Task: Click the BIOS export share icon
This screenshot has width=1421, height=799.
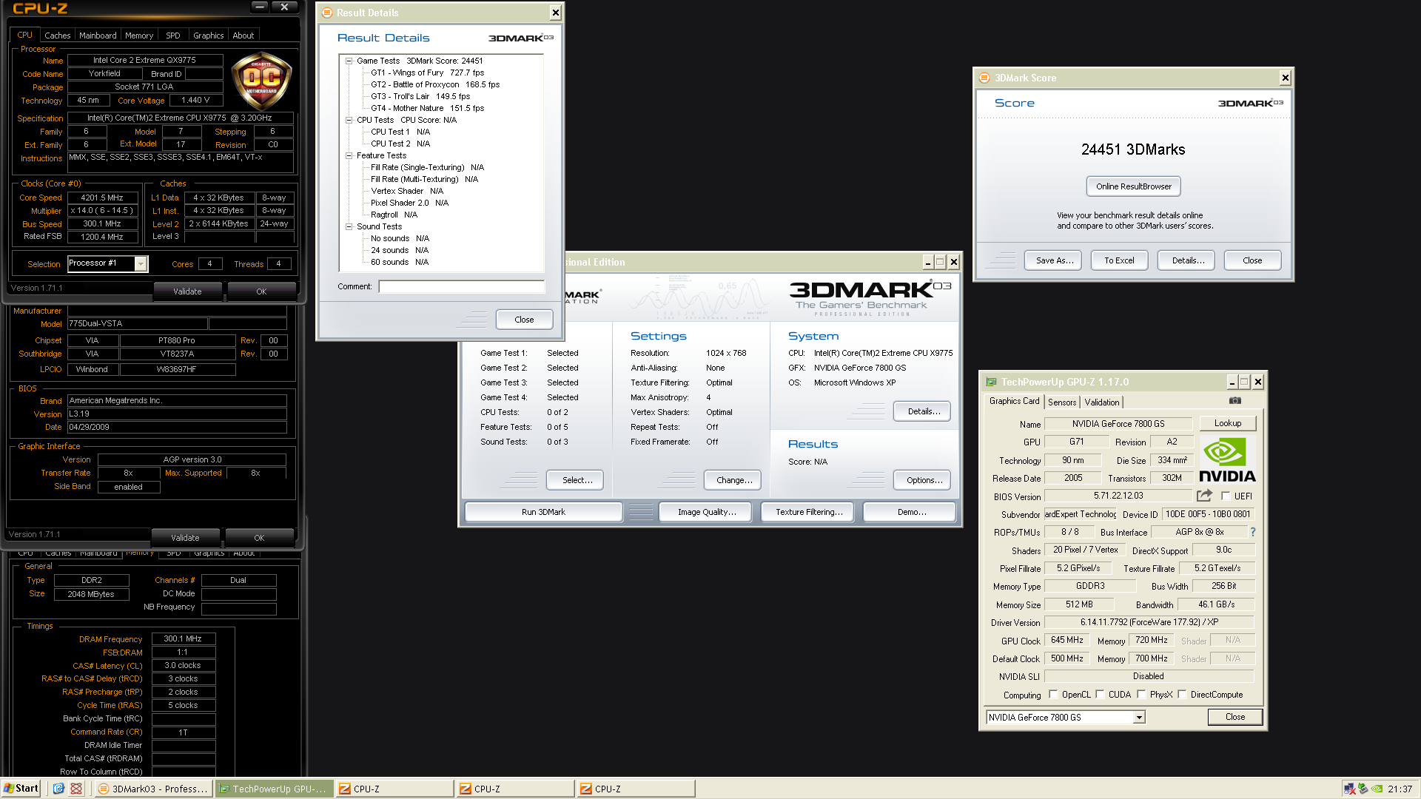Action: pyautogui.click(x=1204, y=496)
